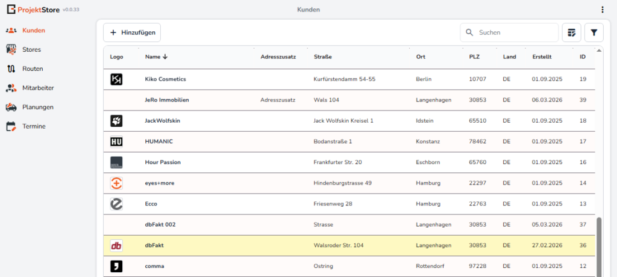Open Mitarbeiter section in sidebar
617x277 pixels.
point(38,88)
